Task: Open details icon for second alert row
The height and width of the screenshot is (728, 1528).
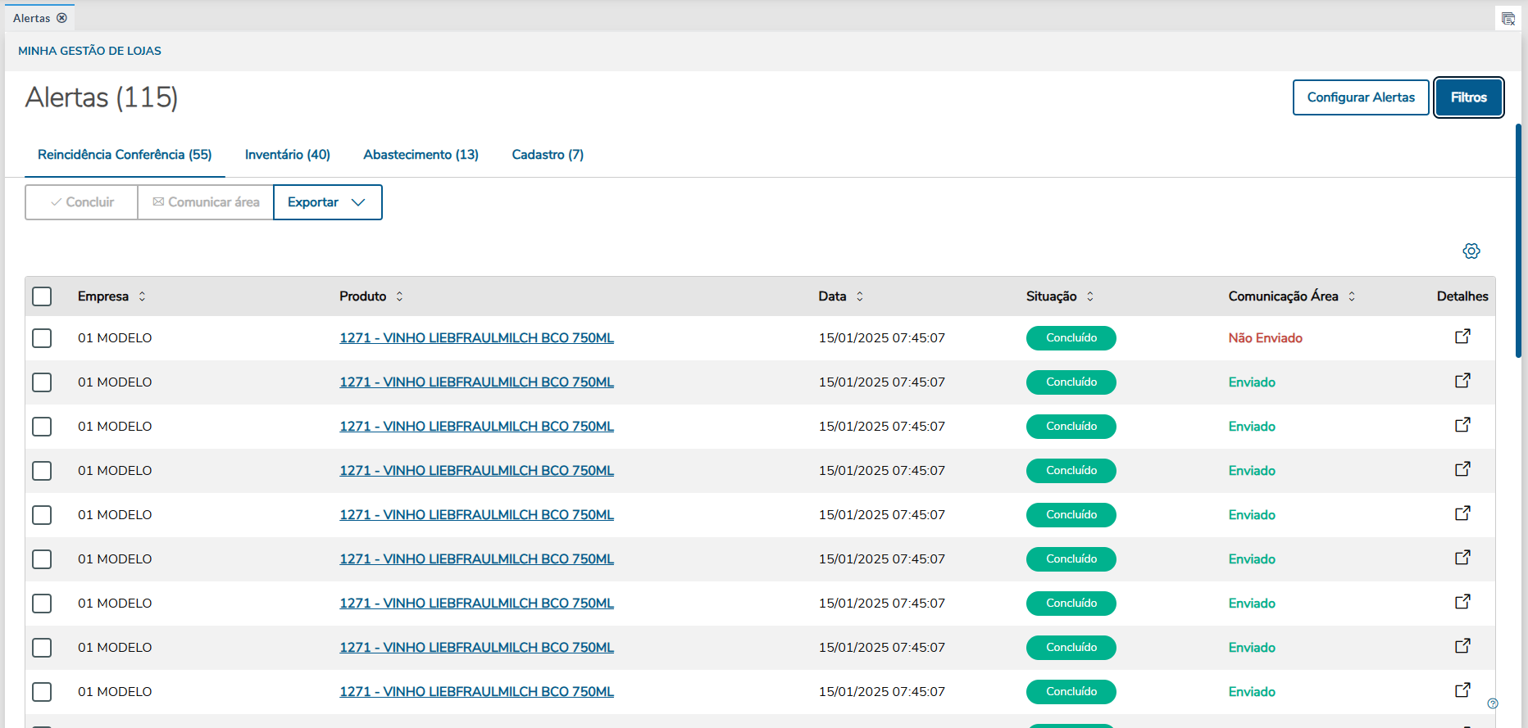Action: coord(1462,381)
